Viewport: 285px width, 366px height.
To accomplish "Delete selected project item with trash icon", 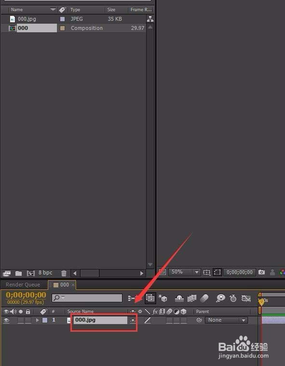I will coord(64,273).
